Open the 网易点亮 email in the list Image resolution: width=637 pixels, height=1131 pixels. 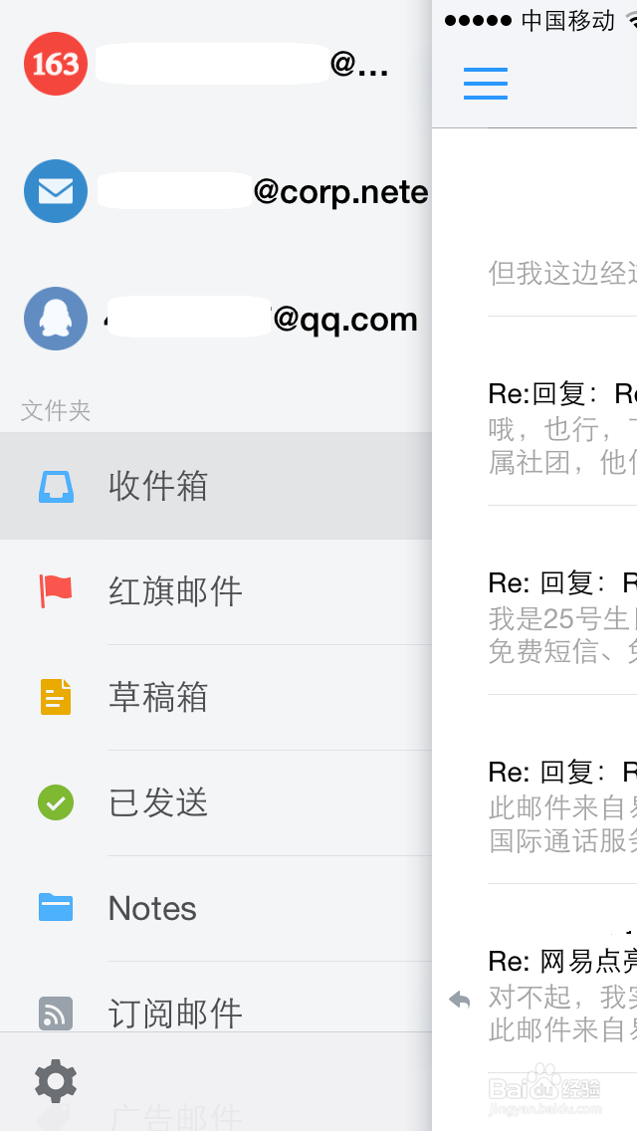(x=562, y=962)
